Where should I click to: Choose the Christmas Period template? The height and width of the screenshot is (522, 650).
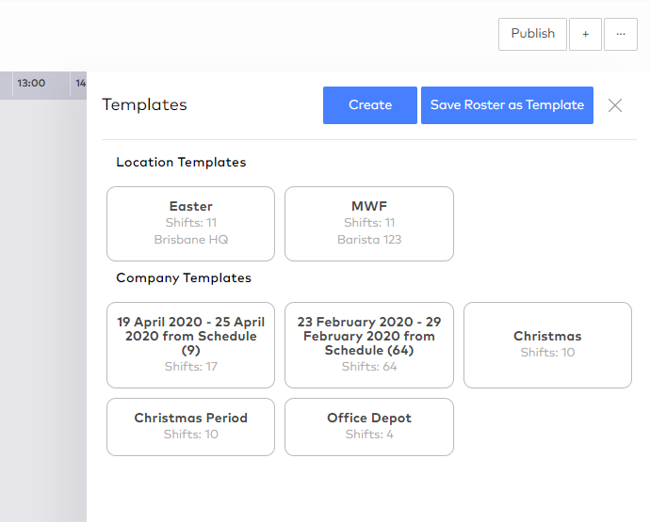coord(190,426)
